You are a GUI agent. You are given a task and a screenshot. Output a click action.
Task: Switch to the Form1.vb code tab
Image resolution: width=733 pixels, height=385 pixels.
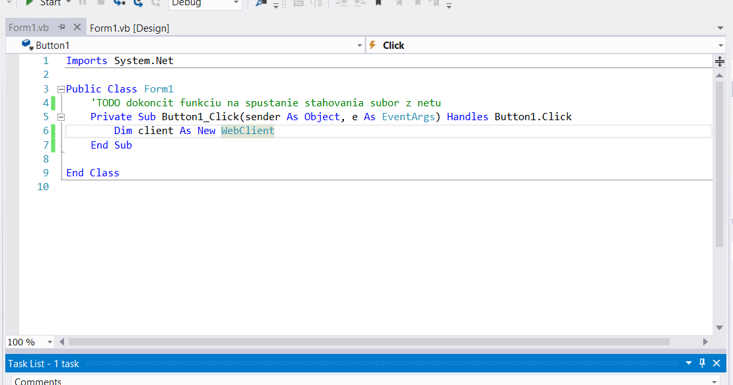pyautogui.click(x=28, y=28)
